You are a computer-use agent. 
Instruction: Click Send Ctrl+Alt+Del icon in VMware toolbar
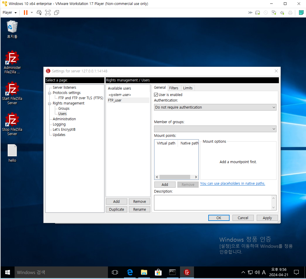(x=39, y=13)
